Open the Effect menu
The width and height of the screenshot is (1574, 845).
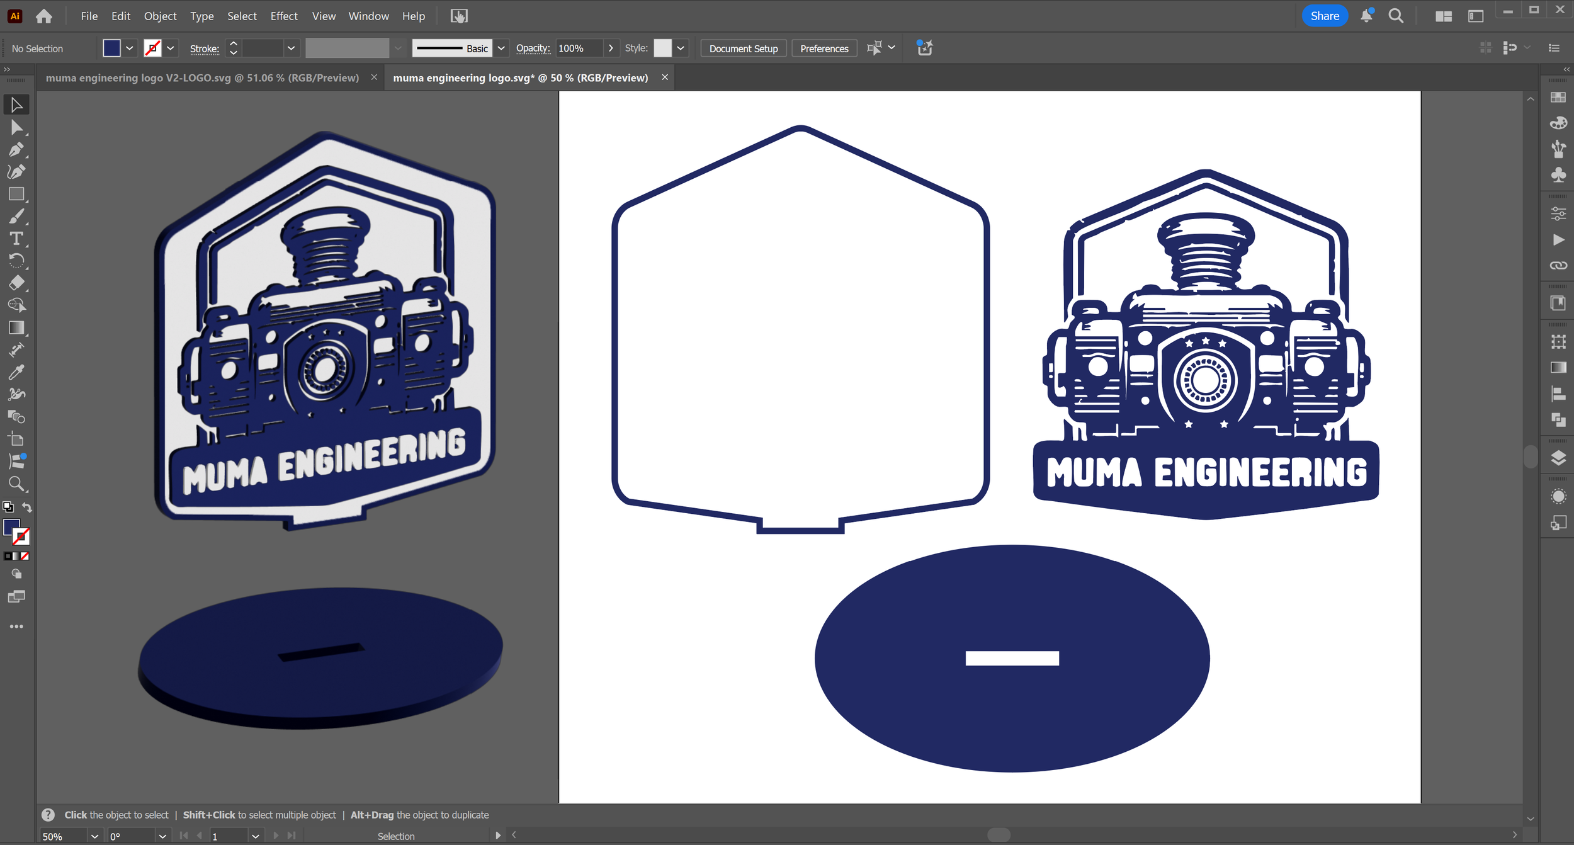click(283, 16)
